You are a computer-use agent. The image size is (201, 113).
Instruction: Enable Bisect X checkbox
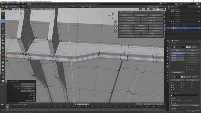click(181, 85)
